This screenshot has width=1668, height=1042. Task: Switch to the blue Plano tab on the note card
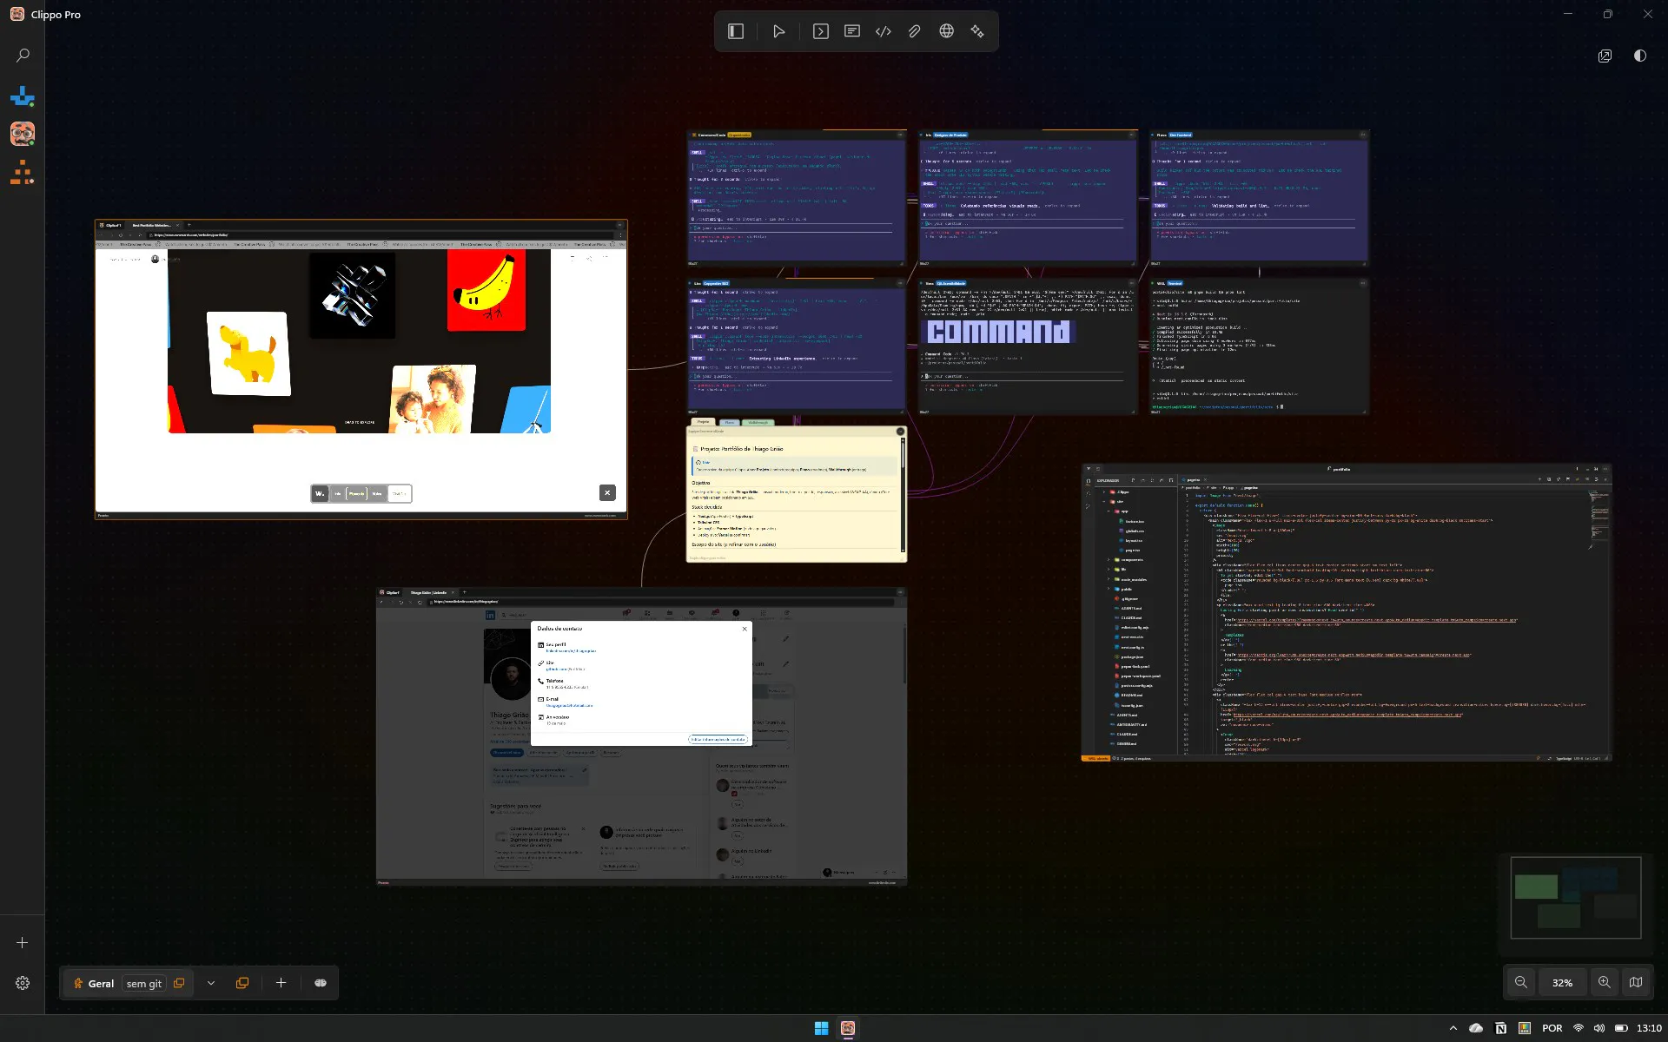(730, 422)
